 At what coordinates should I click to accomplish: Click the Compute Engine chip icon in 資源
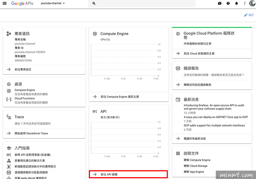click(x=9, y=91)
